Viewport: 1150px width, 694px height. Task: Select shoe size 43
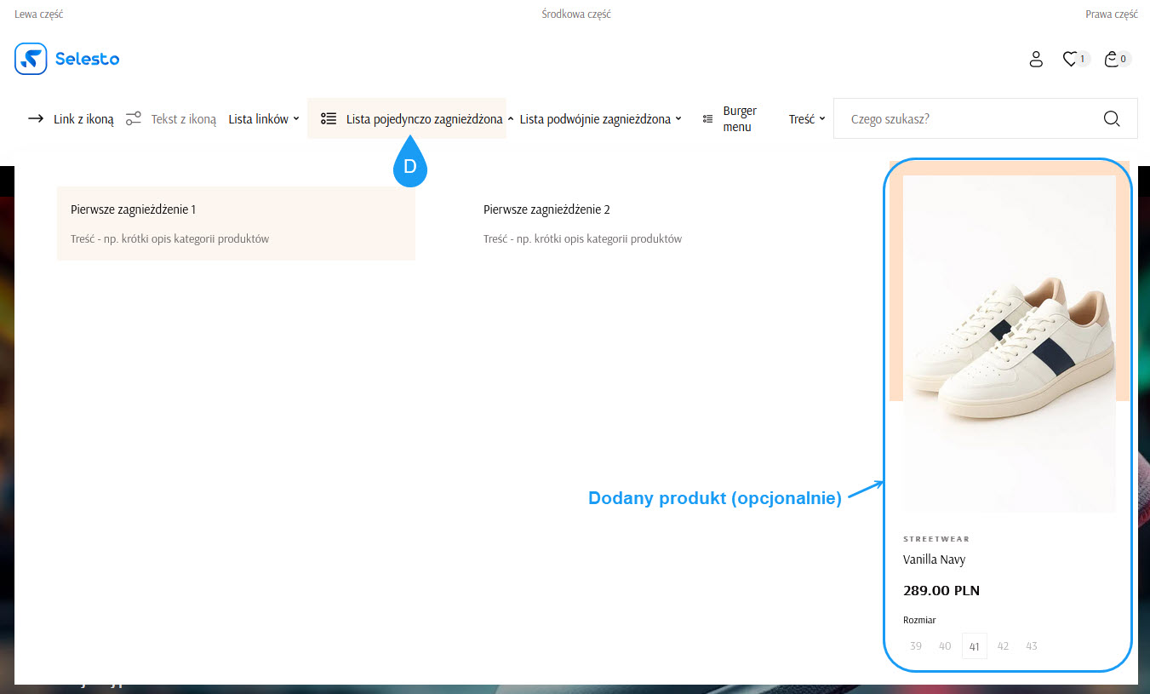point(1031,645)
